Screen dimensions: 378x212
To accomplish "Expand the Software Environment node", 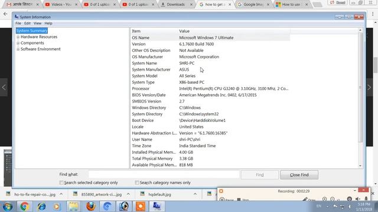I will click(18, 49).
